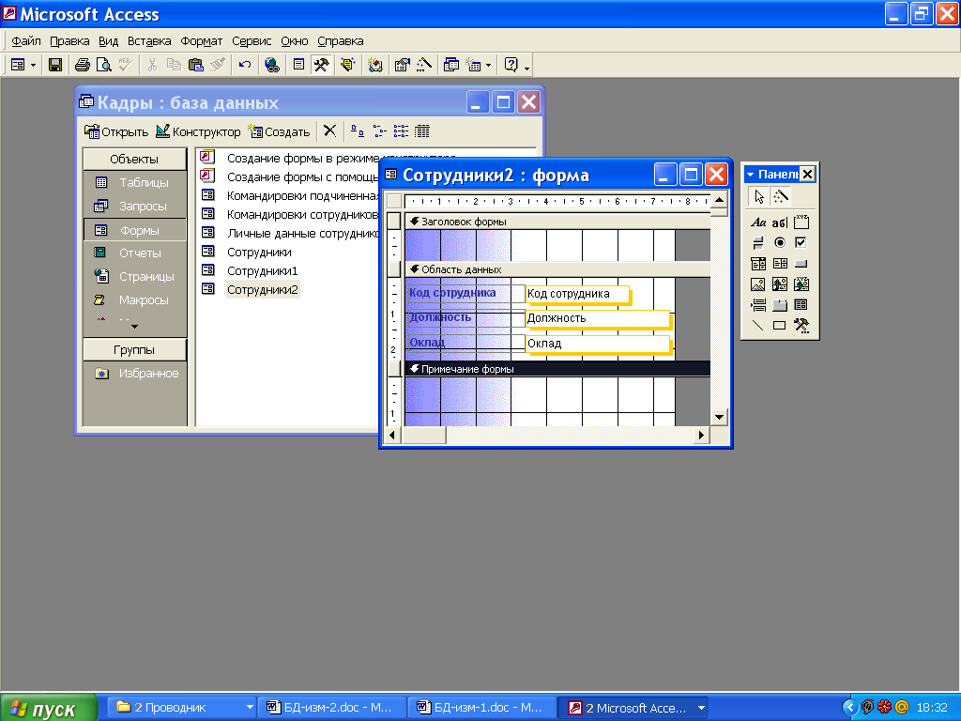Select Личные данные сотрудников form in the list
Viewport: 961px width, 721px height.
[303, 233]
